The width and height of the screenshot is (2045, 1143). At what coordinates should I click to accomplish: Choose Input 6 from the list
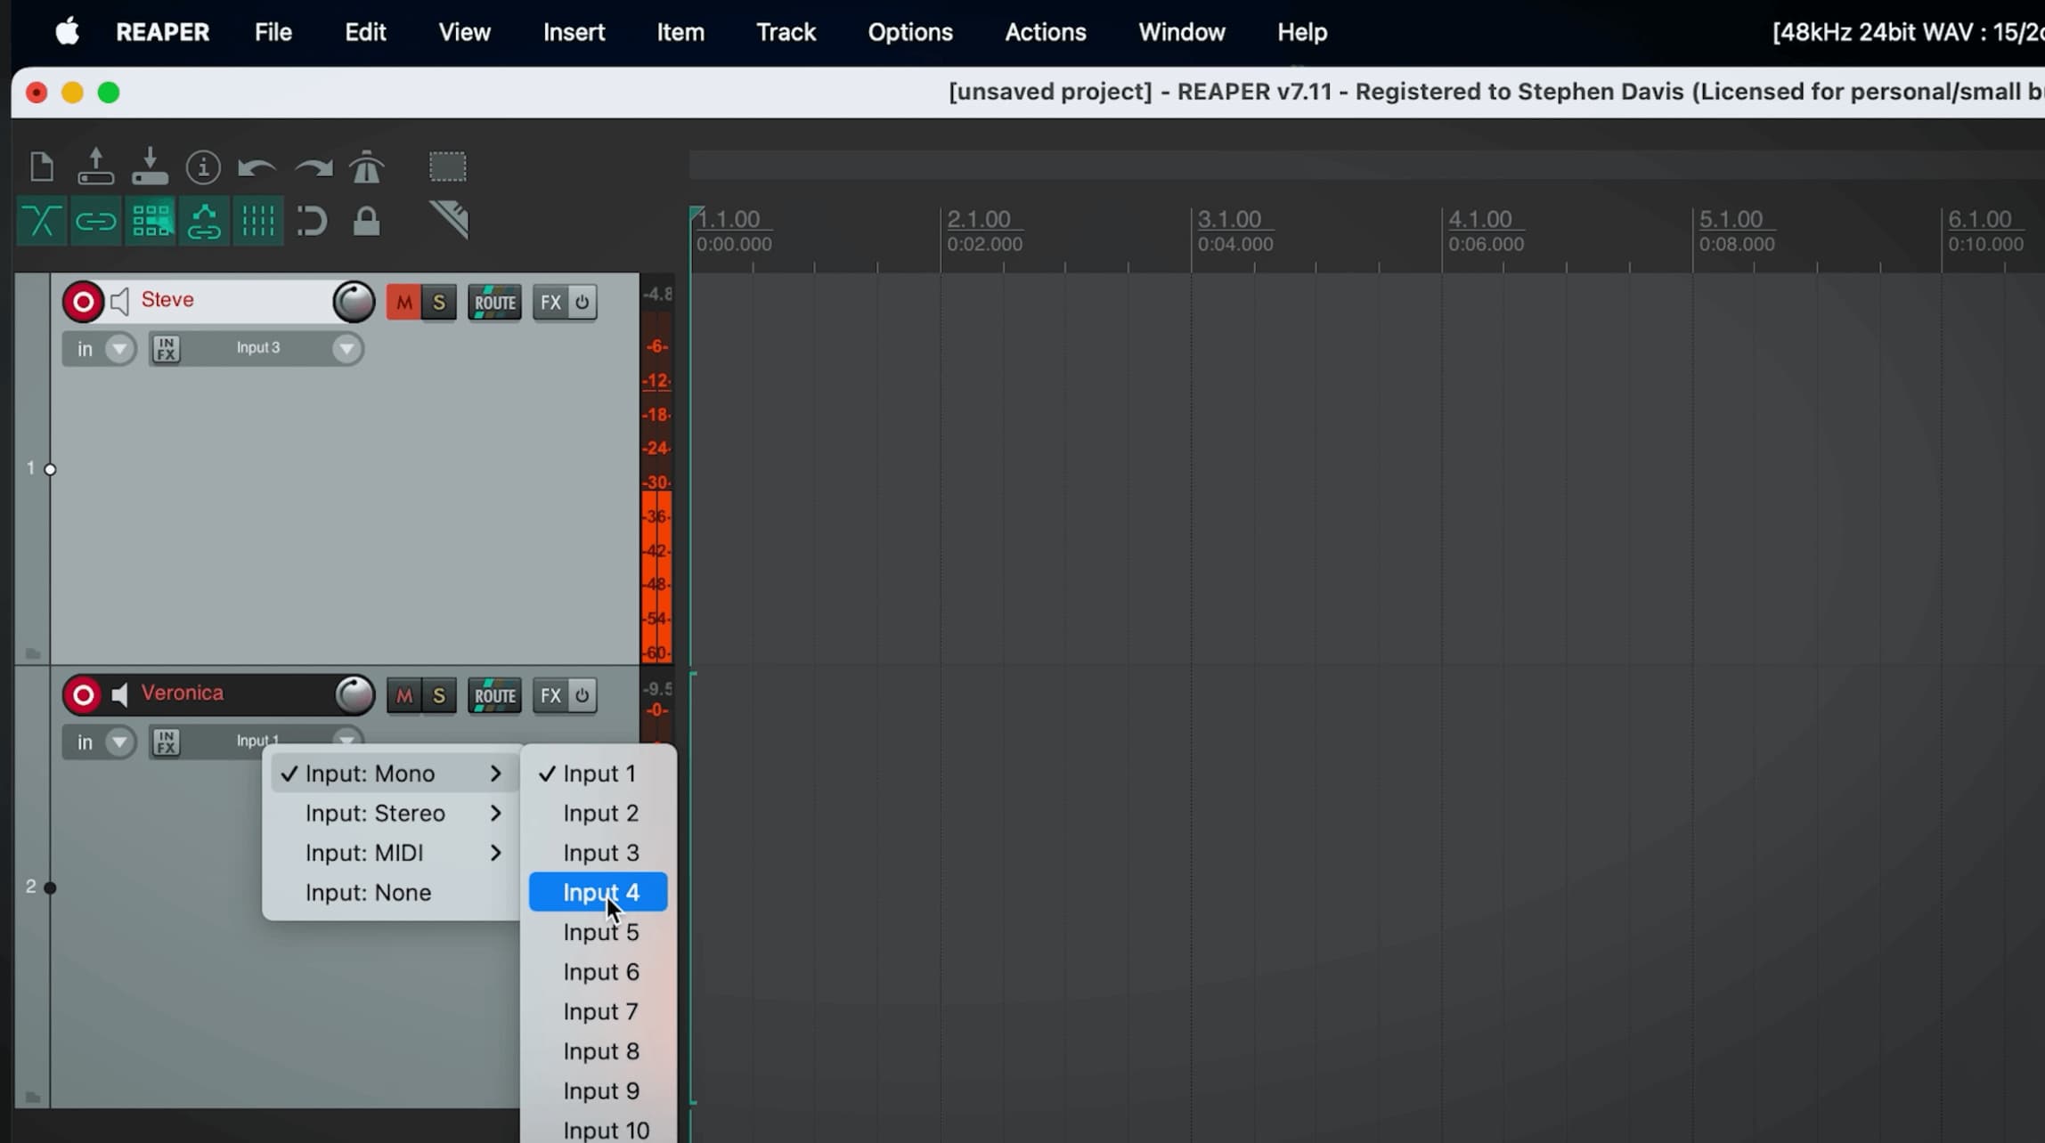[x=599, y=972]
